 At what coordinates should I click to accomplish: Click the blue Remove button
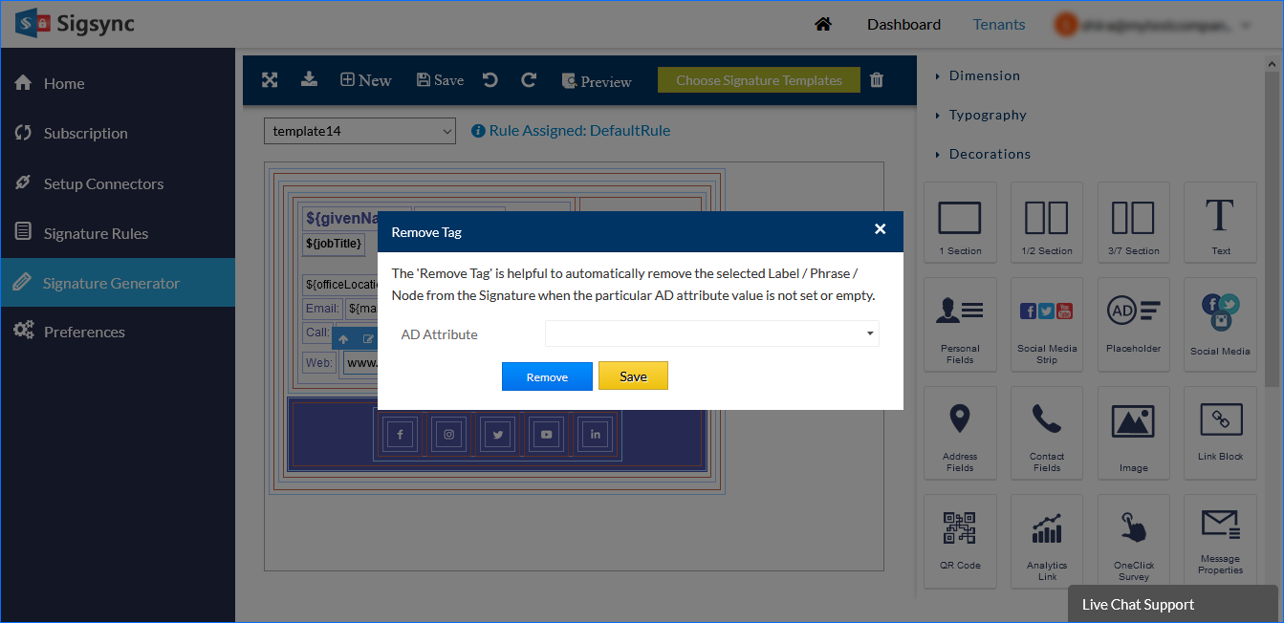click(x=547, y=376)
